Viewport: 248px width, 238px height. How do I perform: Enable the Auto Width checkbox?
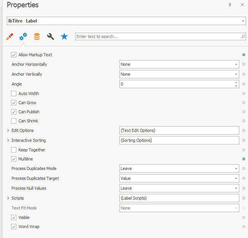(14, 94)
